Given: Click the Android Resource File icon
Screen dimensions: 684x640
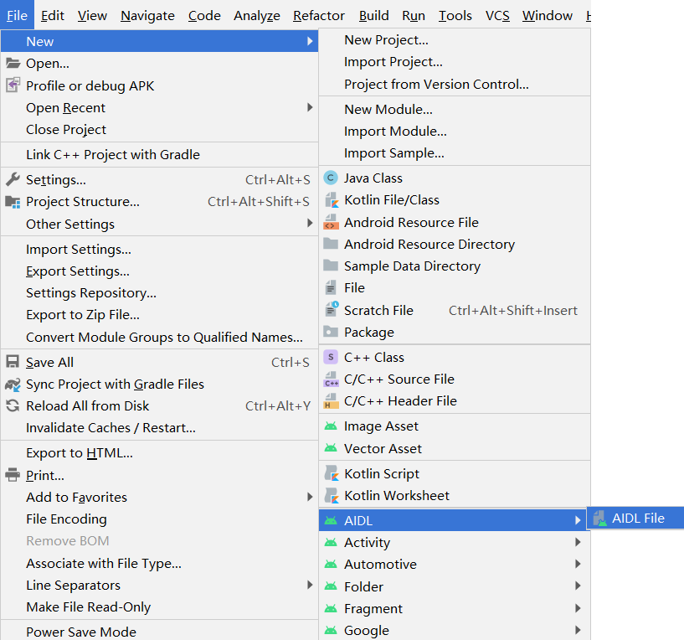Looking at the screenshot, I should pyautogui.click(x=331, y=222).
